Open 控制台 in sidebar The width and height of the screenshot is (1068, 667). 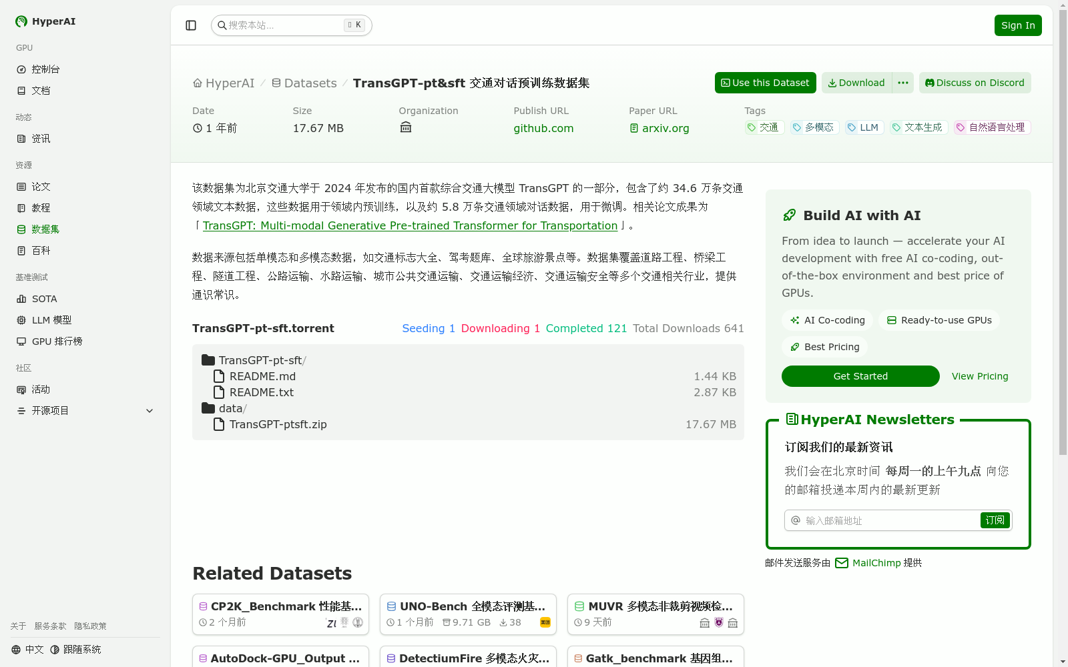click(x=85, y=69)
